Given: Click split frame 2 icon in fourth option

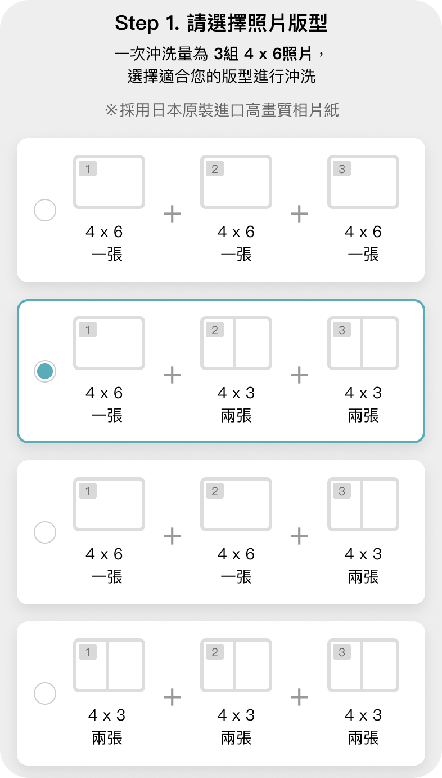Looking at the screenshot, I should (236, 665).
